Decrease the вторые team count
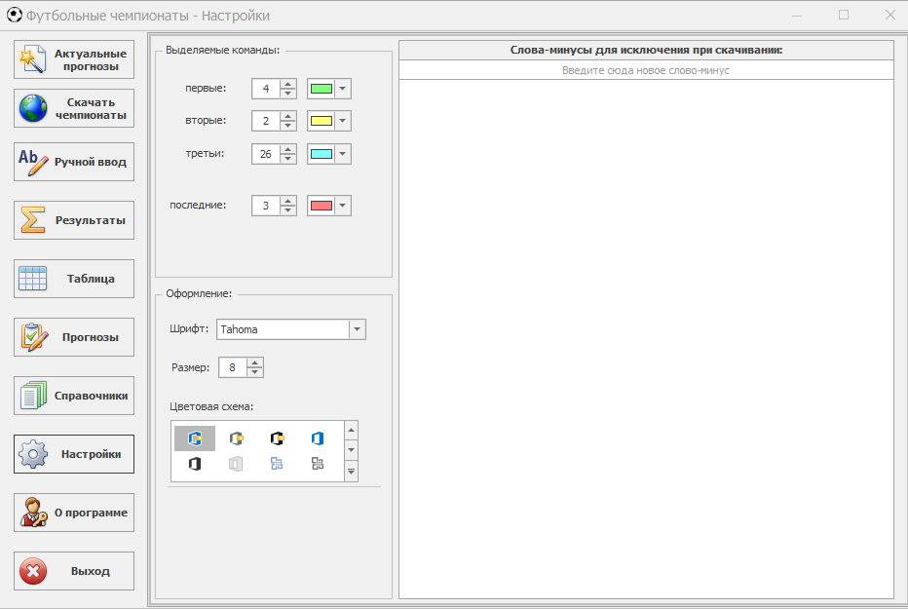Viewport: 908px width, 609px height. pos(287,126)
